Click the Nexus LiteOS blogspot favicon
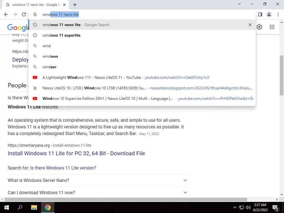The image size is (284, 213). coord(35,88)
